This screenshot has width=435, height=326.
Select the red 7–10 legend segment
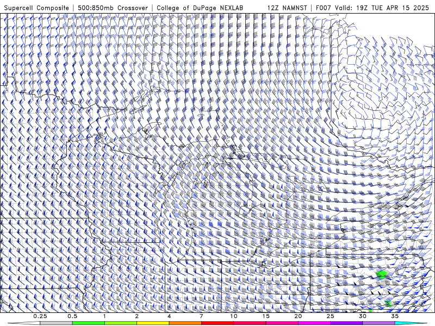coord(217,323)
